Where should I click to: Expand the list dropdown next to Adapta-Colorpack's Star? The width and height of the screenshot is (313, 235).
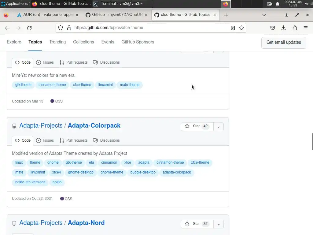(x=219, y=127)
